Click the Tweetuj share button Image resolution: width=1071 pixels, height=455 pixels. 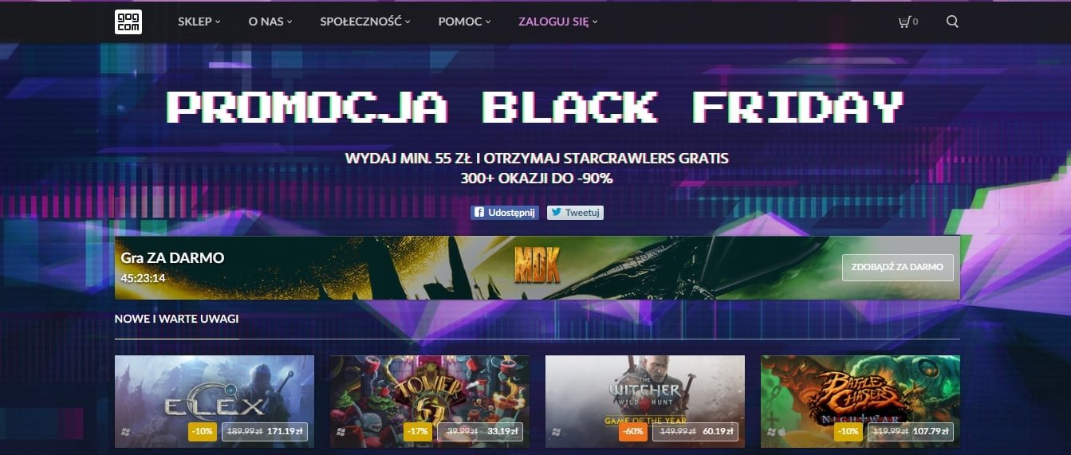pos(575,213)
